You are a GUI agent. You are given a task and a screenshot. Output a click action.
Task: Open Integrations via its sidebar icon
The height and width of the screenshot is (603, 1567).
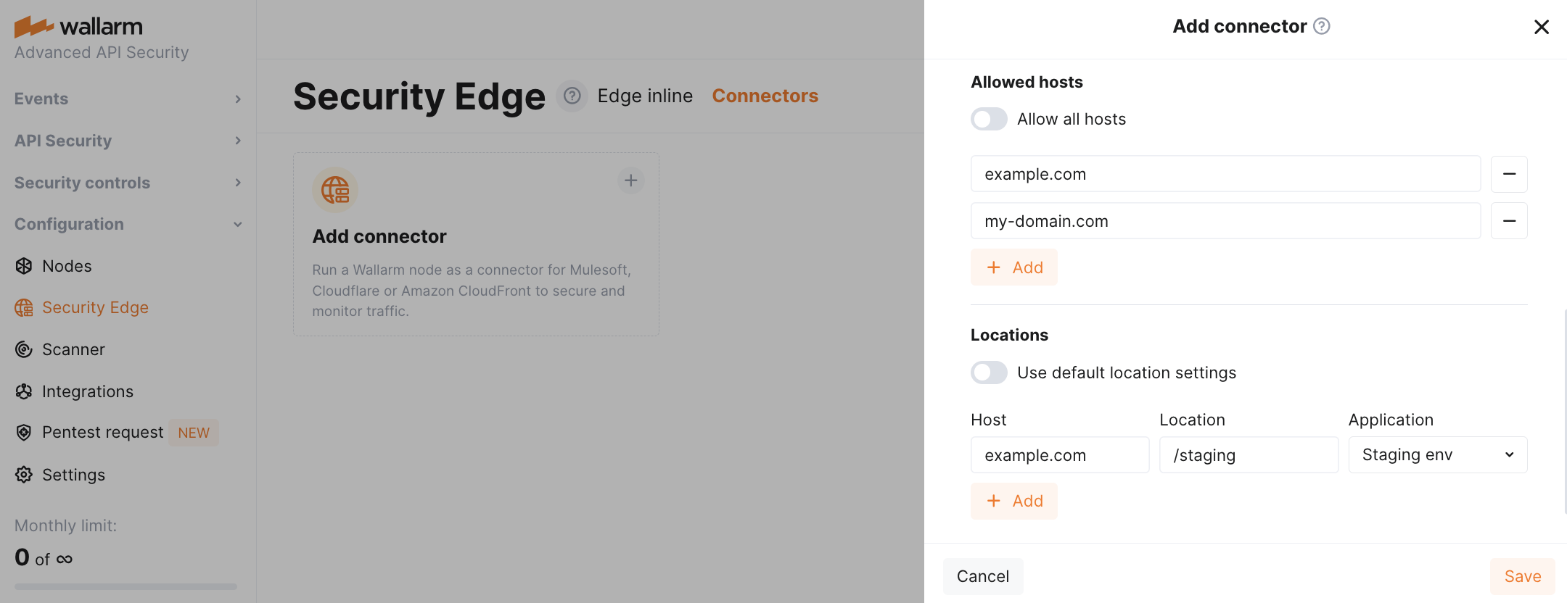pyautogui.click(x=24, y=391)
